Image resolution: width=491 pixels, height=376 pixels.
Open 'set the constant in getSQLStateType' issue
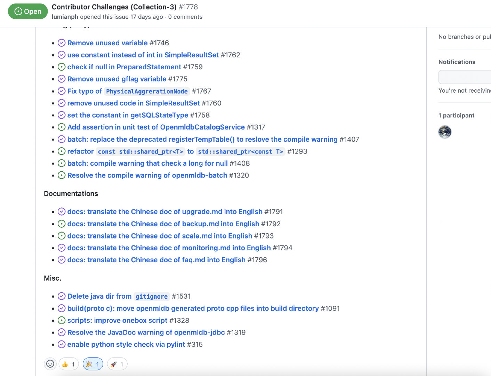[x=128, y=115]
